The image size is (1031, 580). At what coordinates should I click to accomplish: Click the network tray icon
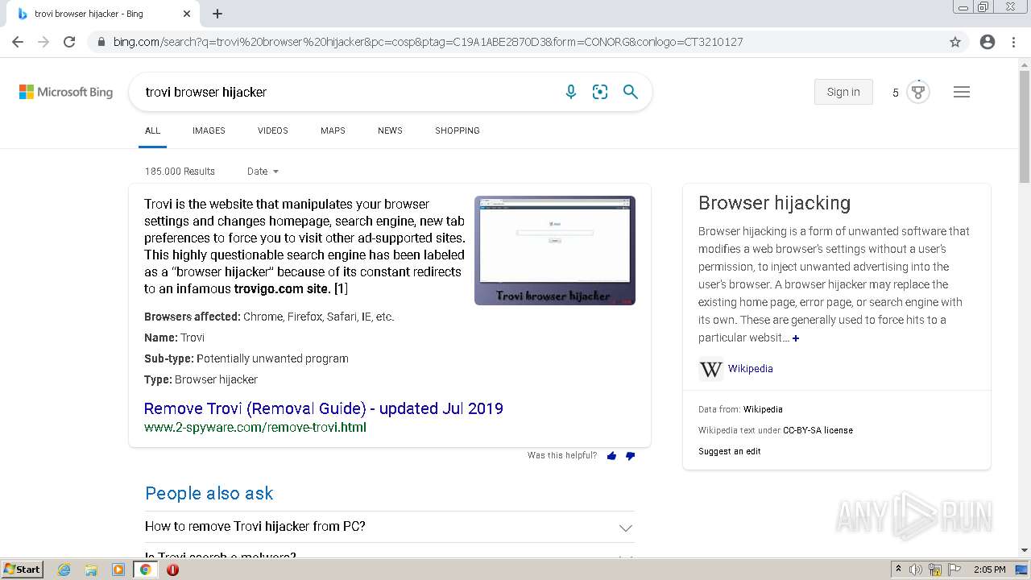click(935, 570)
